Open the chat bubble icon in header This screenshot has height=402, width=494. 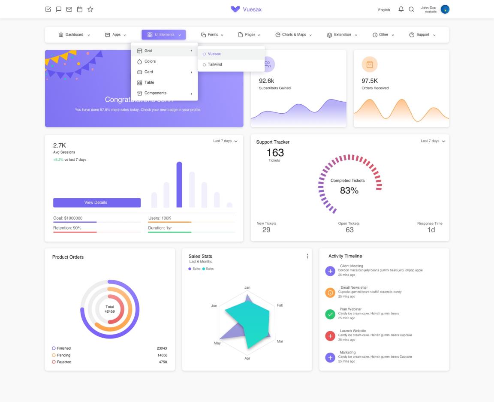59,9
